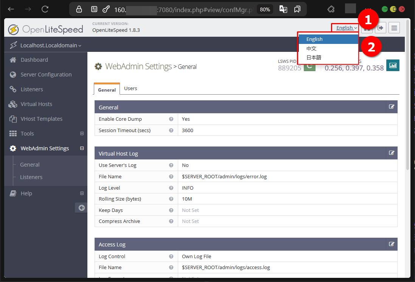Image resolution: width=415 pixels, height=282 pixels.
Task: Switch to the Users tab
Action: pyautogui.click(x=131, y=89)
